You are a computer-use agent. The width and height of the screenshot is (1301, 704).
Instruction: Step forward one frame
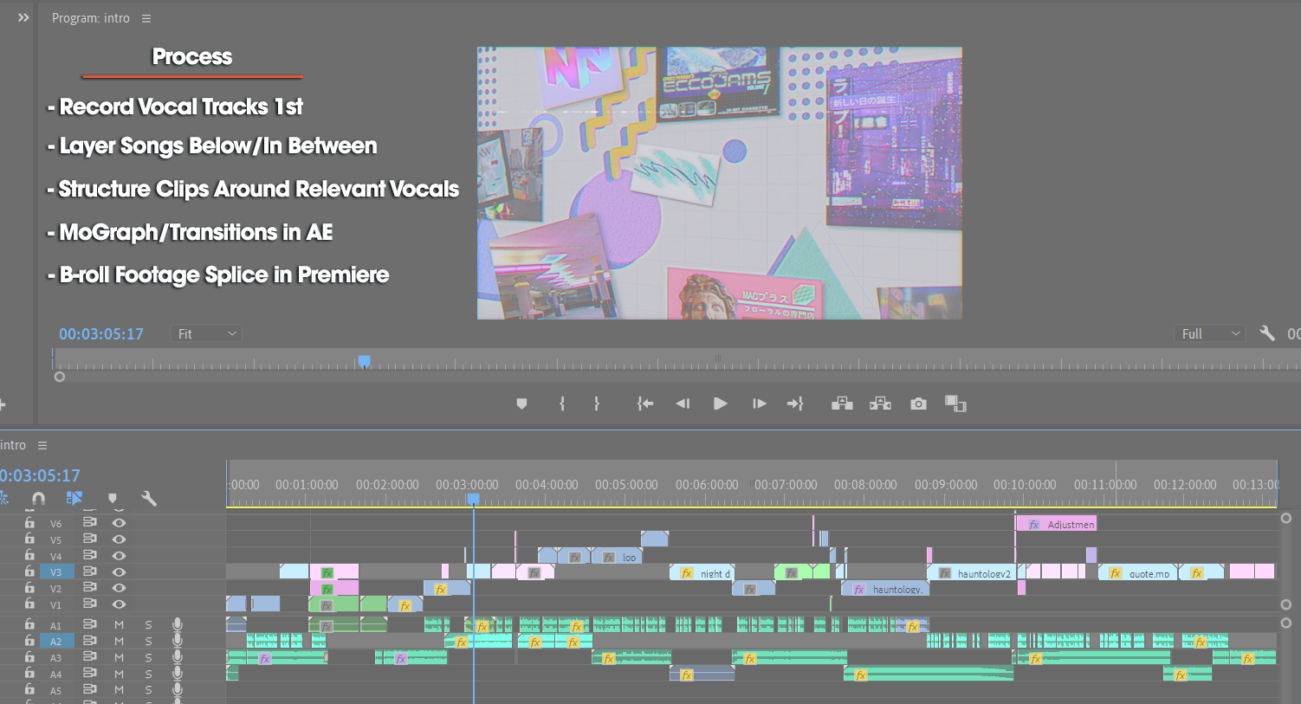click(x=759, y=404)
